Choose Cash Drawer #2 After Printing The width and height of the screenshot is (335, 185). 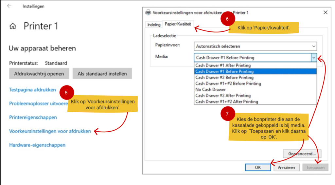[x=223, y=96]
